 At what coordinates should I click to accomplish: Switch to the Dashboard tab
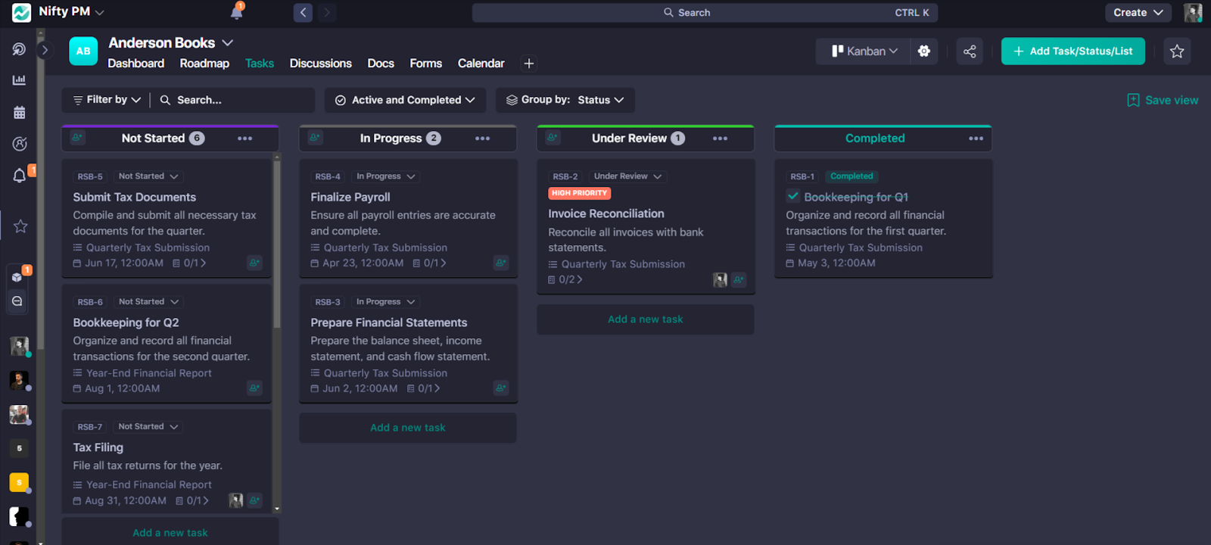coord(135,64)
